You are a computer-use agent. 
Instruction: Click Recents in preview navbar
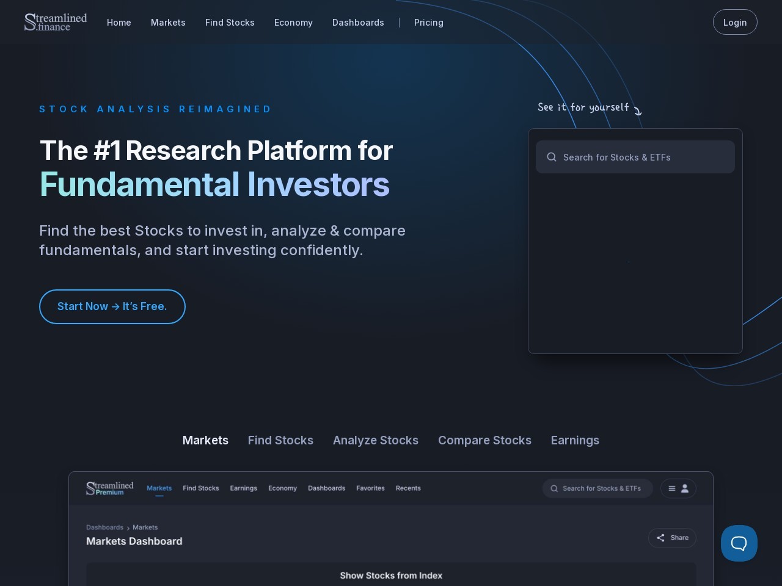(408, 488)
